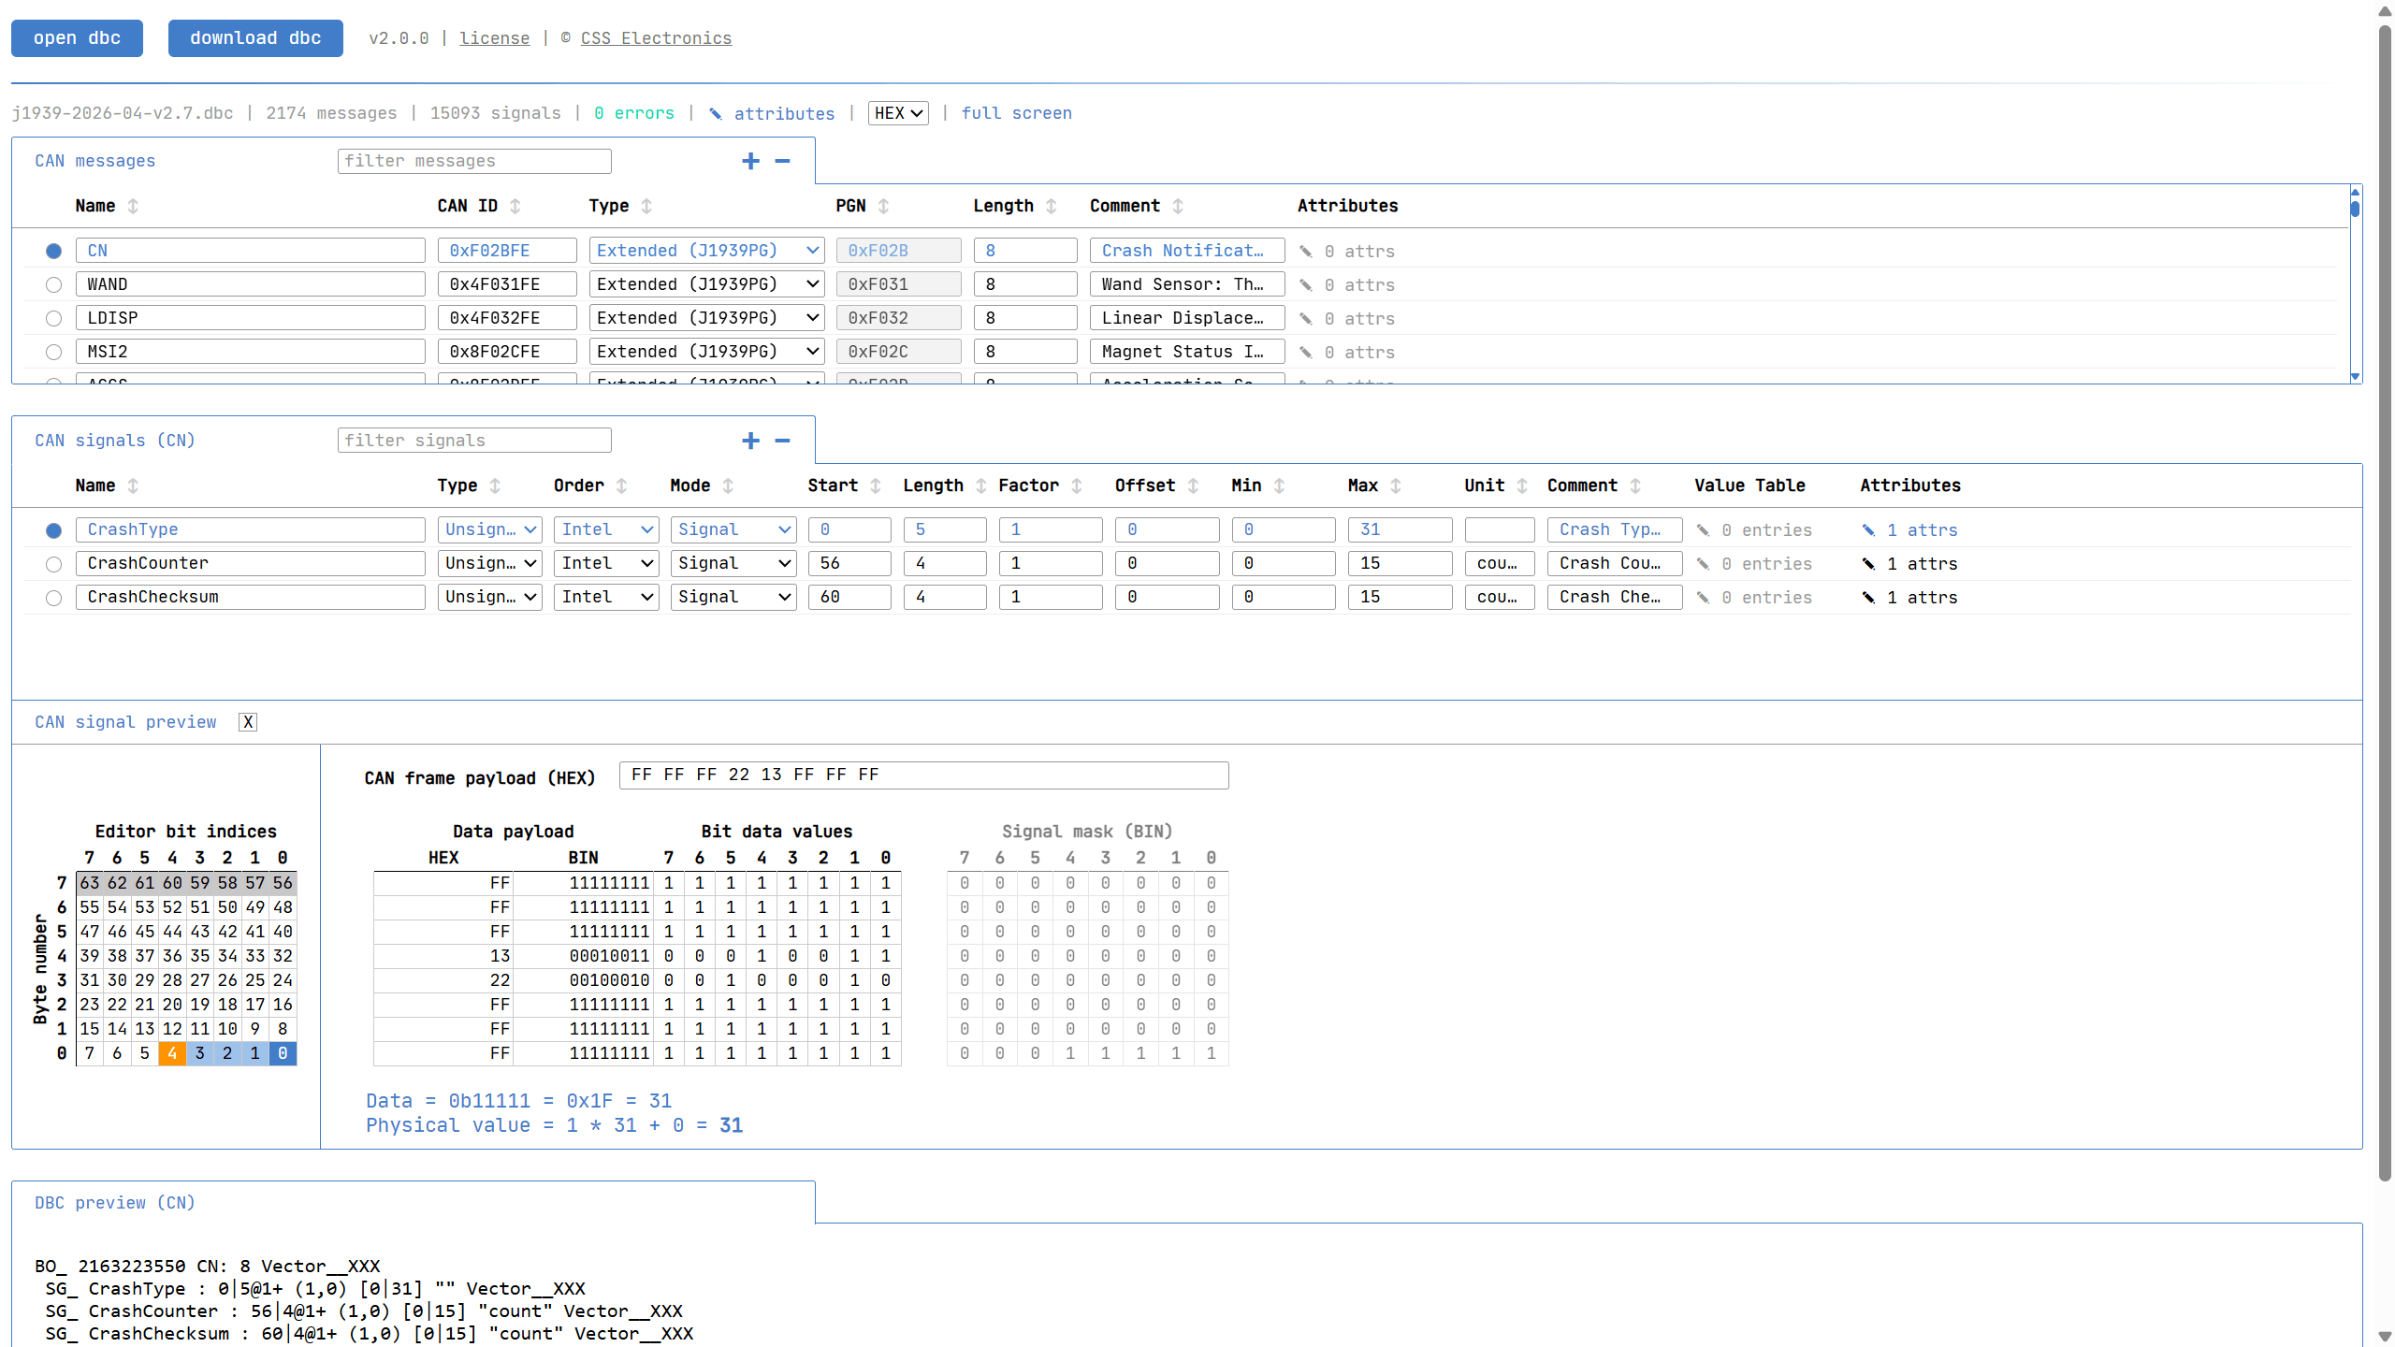
Task: Sort signals by Max column arrow
Action: click(x=1396, y=485)
